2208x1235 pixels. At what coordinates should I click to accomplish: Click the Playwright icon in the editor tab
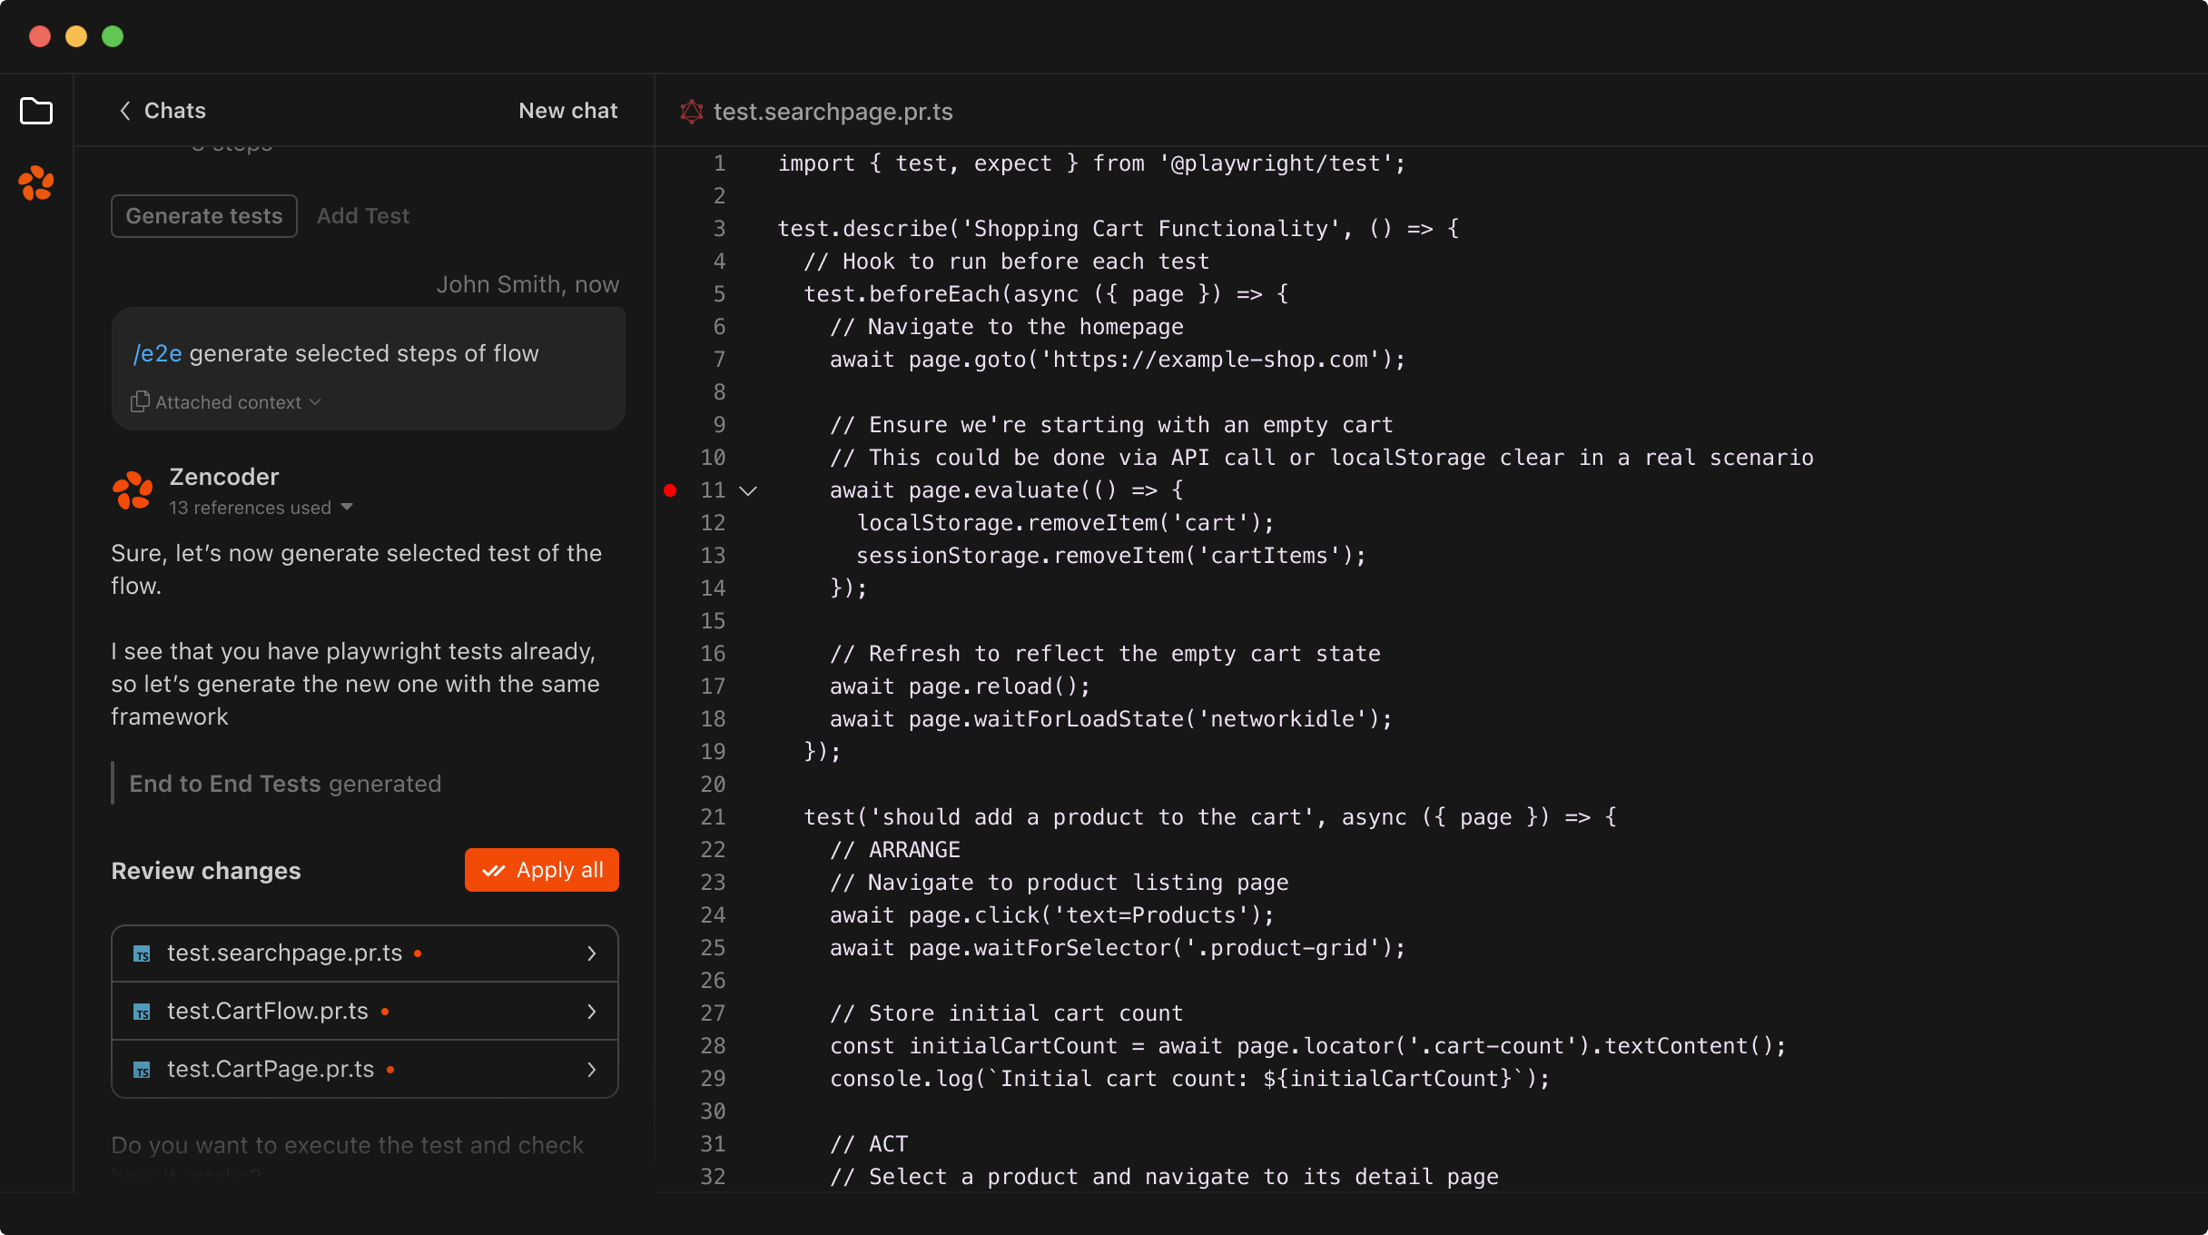coord(691,111)
